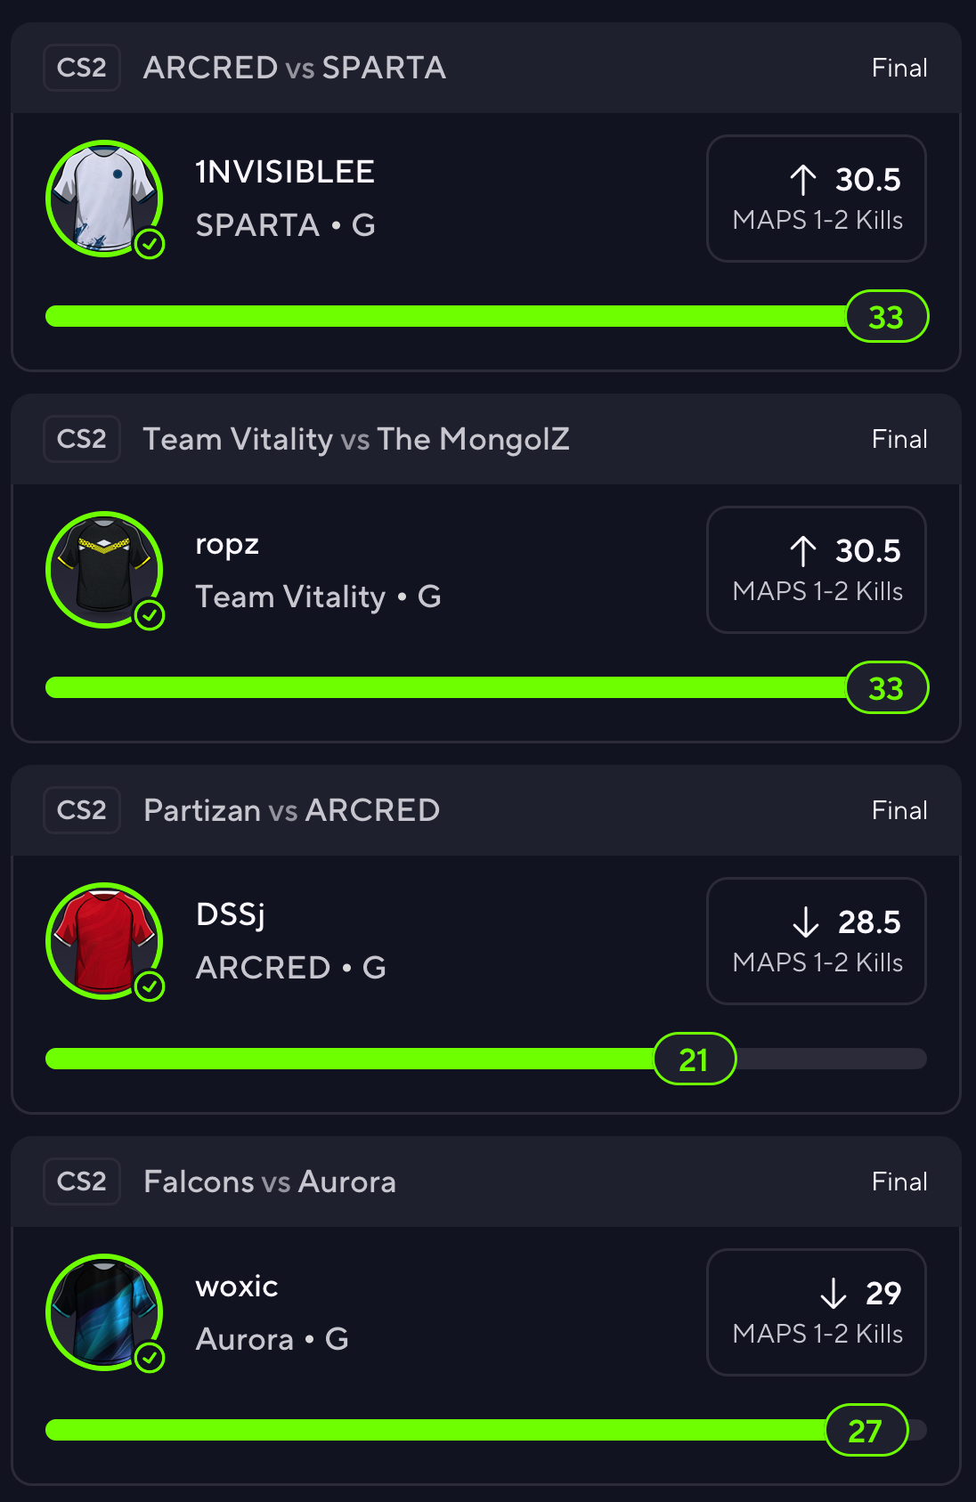This screenshot has width=976, height=1502.
Task: Click the green checkmark badge on 1NVISIBLEE's avatar
Action: pyautogui.click(x=150, y=244)
